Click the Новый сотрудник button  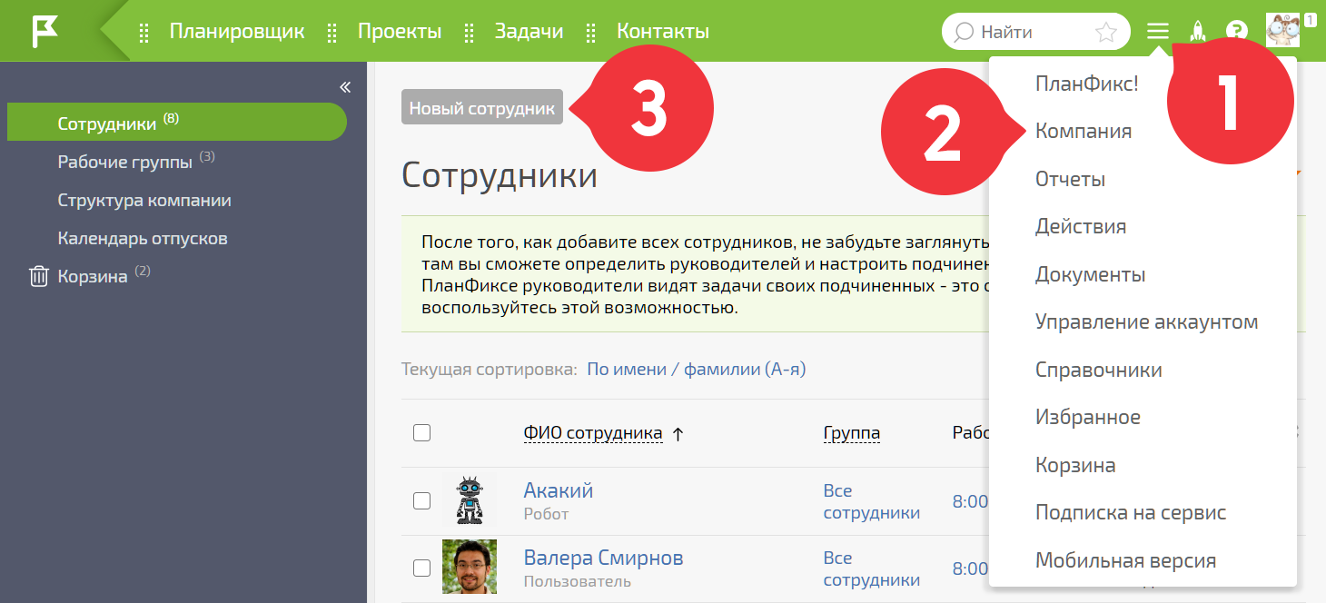tap(481, 108)
